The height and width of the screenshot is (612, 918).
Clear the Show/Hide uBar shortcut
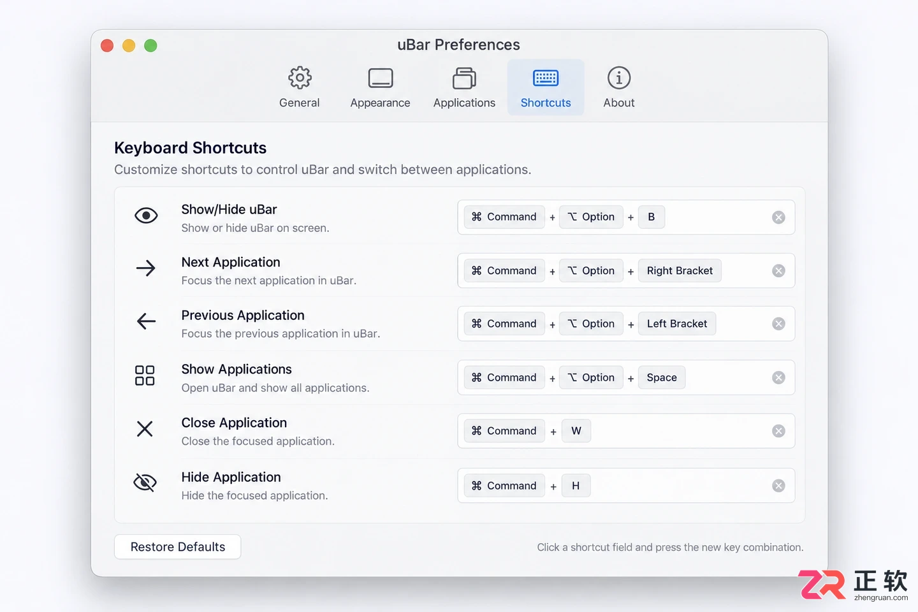pos(778,217)
